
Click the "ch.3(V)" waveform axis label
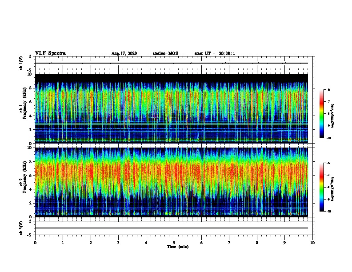21,228
